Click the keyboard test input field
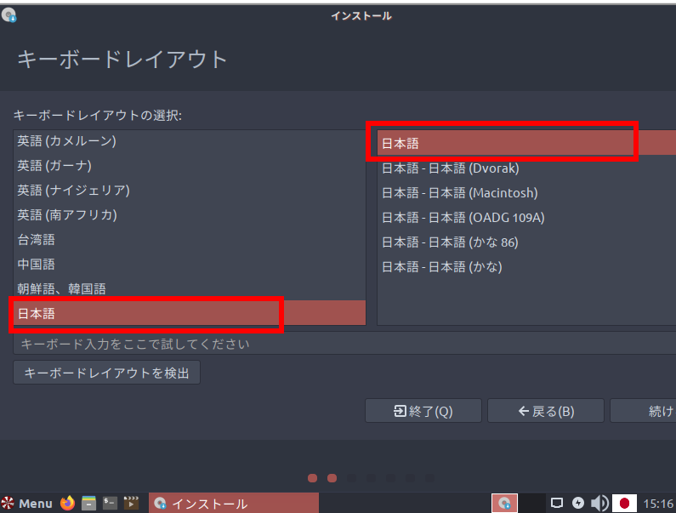Image resolution: width=676 pixels, height=513 pixels. [344, 344]
